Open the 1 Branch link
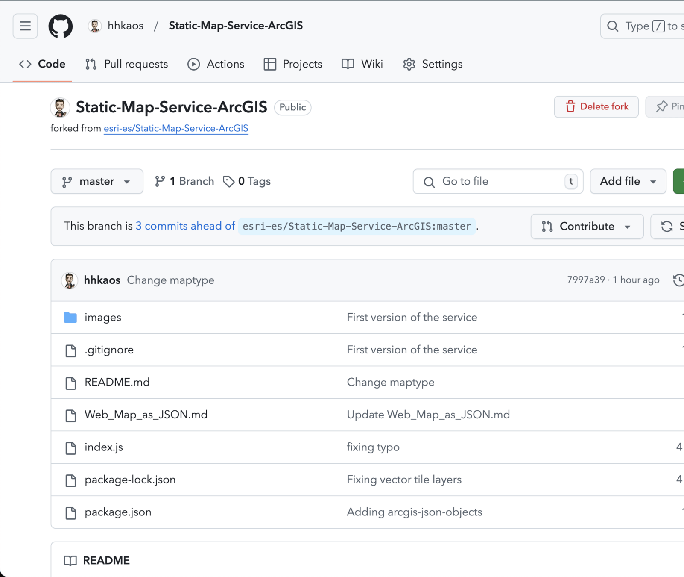 tap(184, 181)
